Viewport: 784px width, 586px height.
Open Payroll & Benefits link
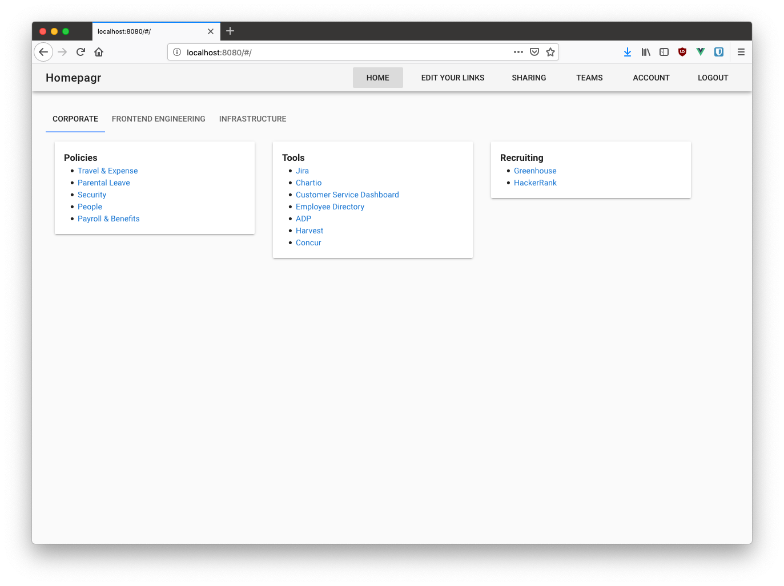(108, 219)
